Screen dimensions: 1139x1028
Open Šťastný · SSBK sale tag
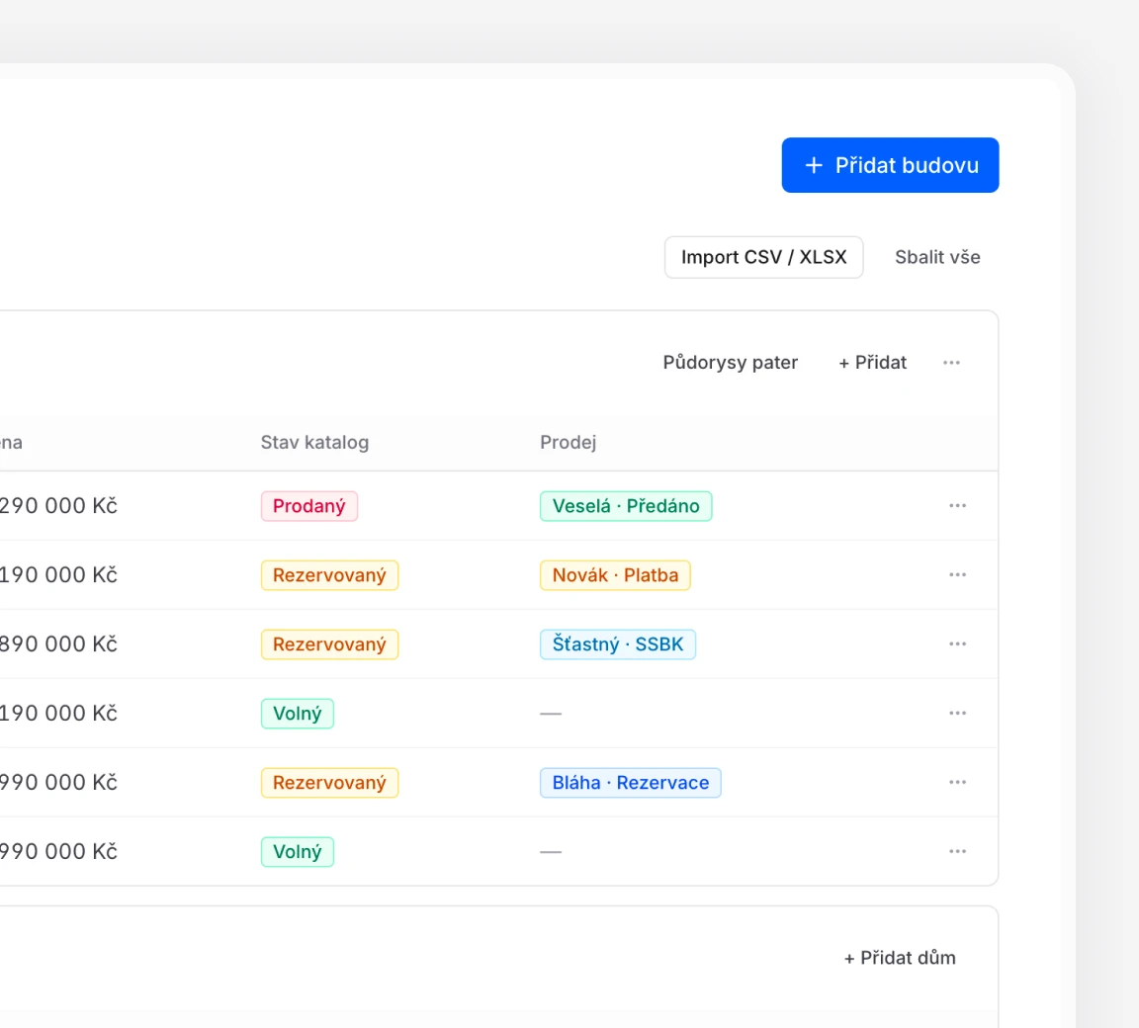(x=617, y=643)
